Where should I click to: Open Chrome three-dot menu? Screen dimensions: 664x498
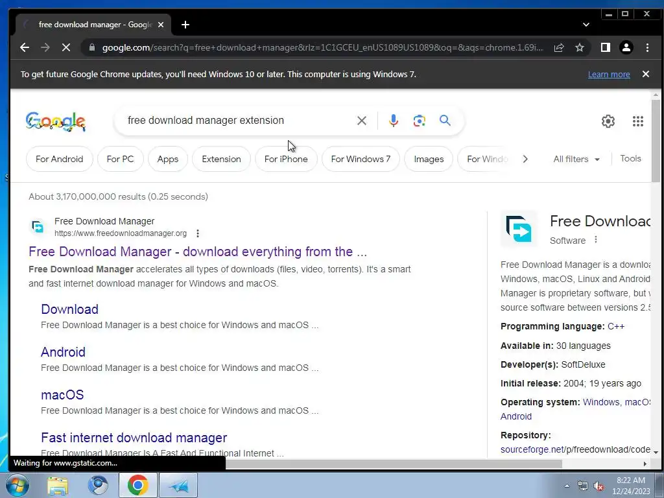pos(647,47)
